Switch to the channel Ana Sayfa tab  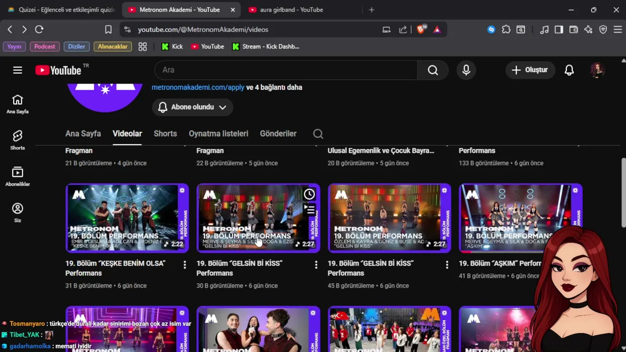83,133
